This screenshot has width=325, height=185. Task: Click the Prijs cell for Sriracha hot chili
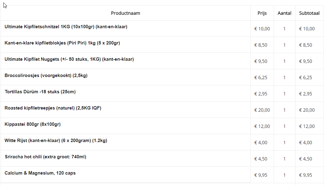(261, 159)
